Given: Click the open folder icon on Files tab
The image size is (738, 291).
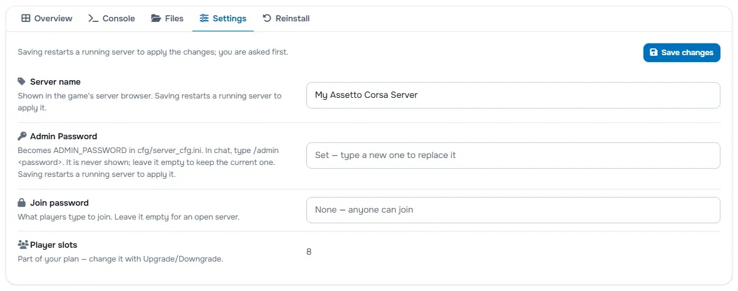Looking at the screenshot, I should pos(156,18).
